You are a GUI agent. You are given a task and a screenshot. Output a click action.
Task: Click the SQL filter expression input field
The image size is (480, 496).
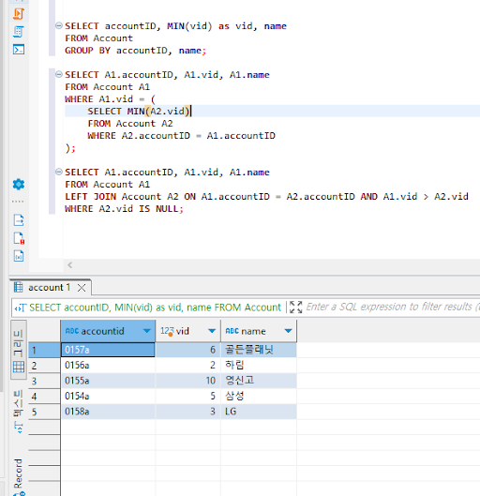pyautogui.click(x=392, y=307)
